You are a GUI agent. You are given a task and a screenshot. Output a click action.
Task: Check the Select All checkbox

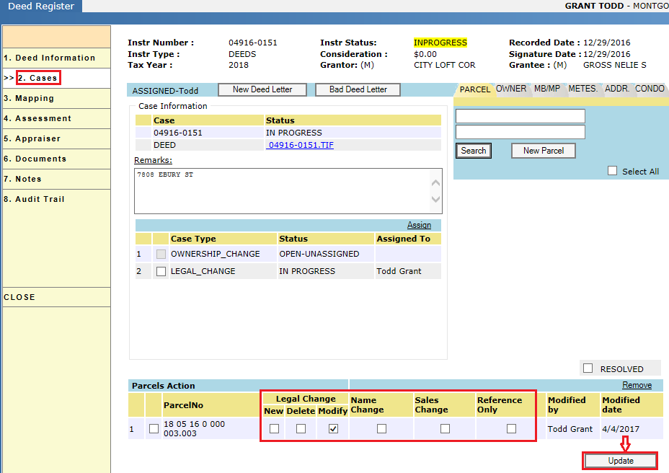click(612, 171)
